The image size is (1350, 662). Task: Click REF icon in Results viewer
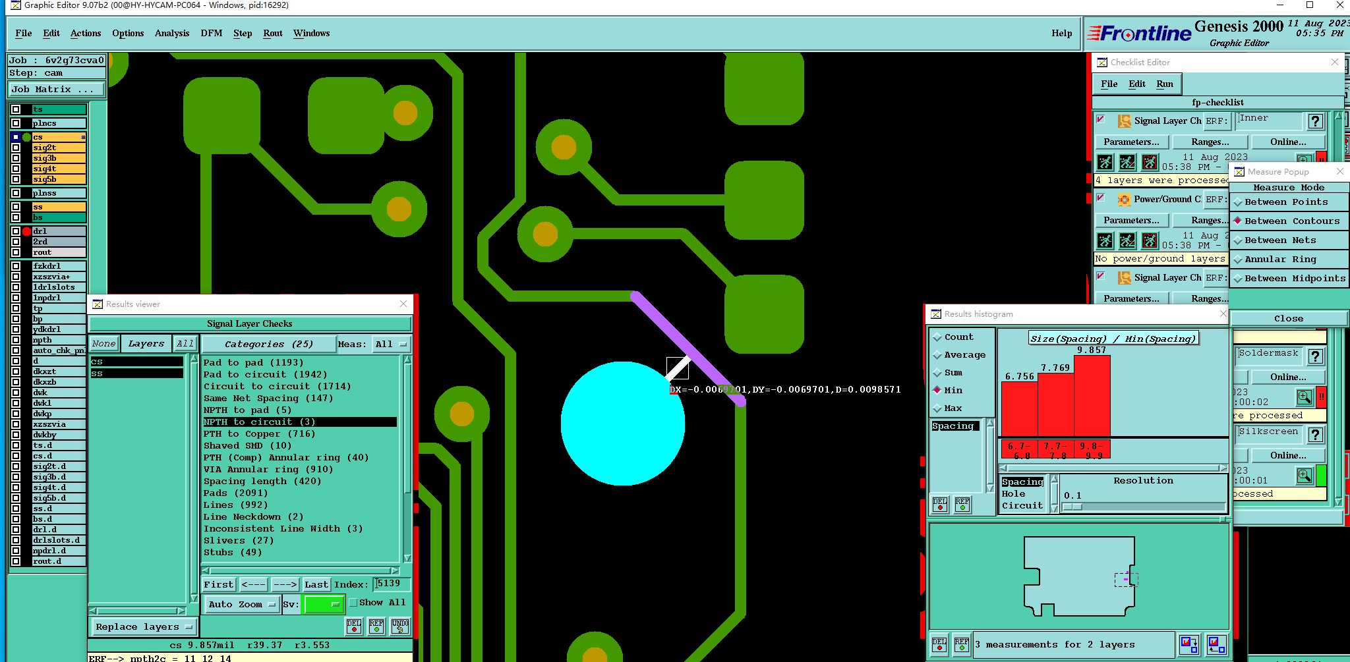[376, 626]
